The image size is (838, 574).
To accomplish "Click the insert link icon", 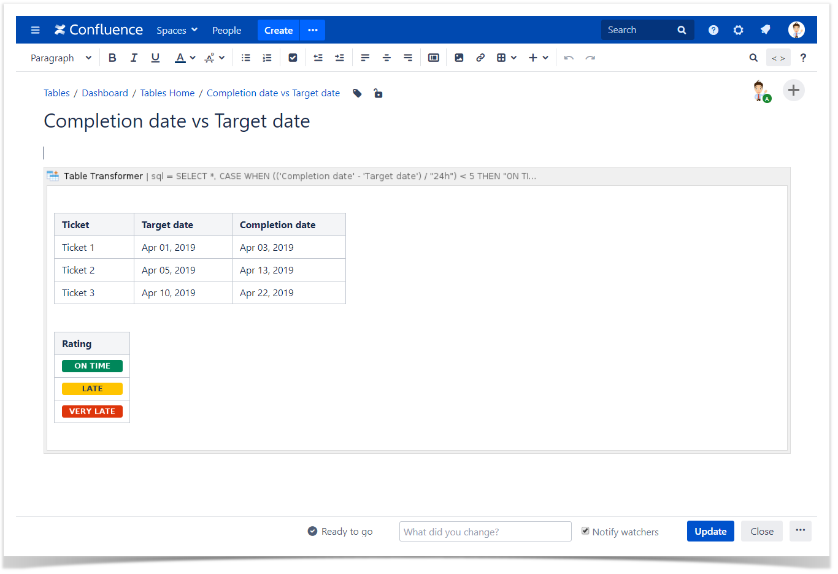I will pos(480,58).
